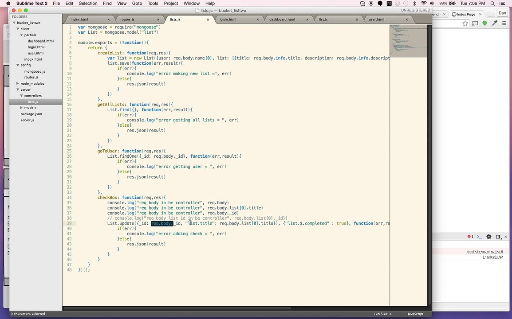Toggle the DevTools console drawer

[x=479, y=237]
